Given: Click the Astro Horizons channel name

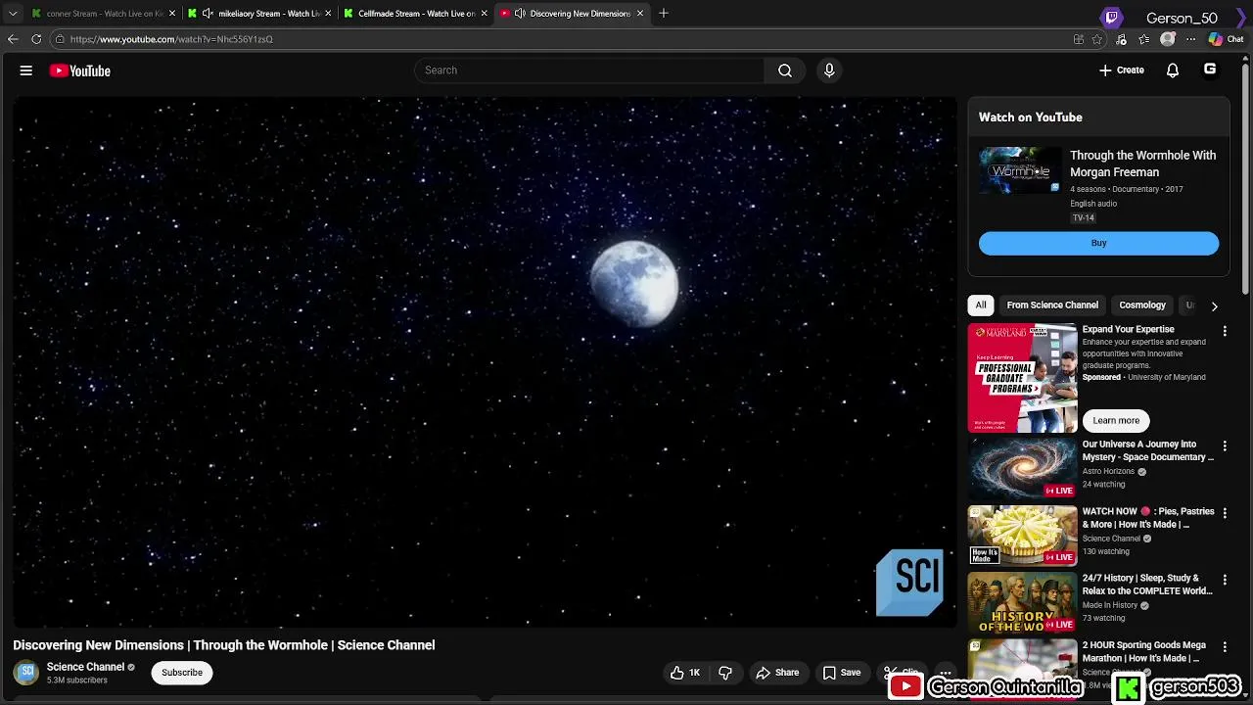Looking at the screenshot, I should (x=1108, y=471).
